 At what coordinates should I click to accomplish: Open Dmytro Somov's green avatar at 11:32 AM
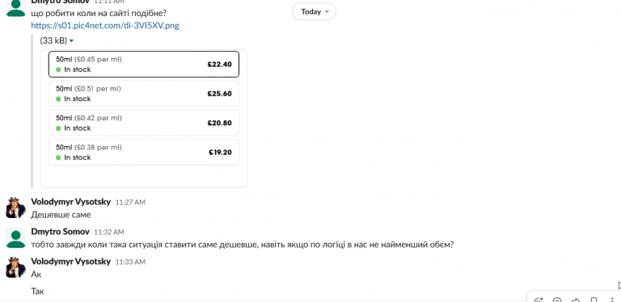[16, 238]
